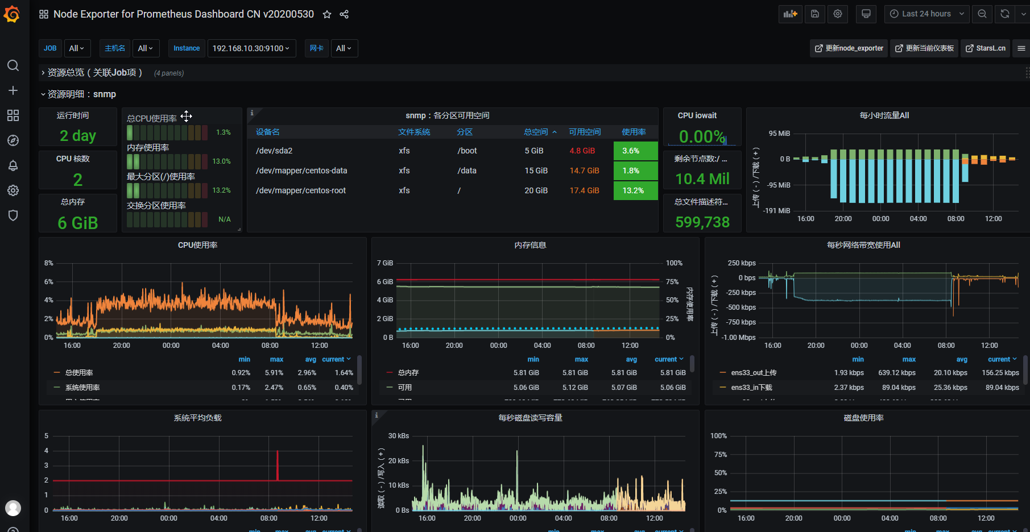The height and width of the screenshot is (532, 1030).
Task: Sort CPU legend by max column
Action: (276, 359)
